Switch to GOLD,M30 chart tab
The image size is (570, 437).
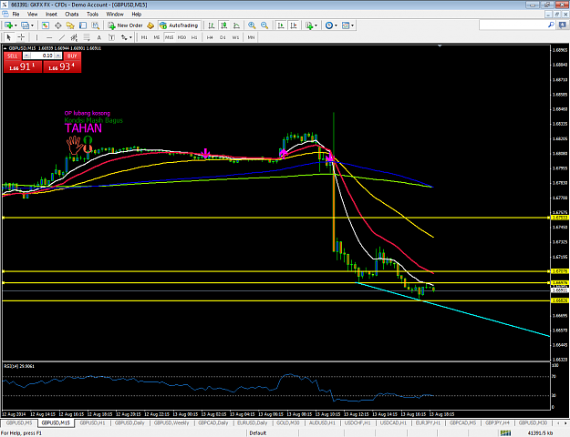tap(288, 422)
